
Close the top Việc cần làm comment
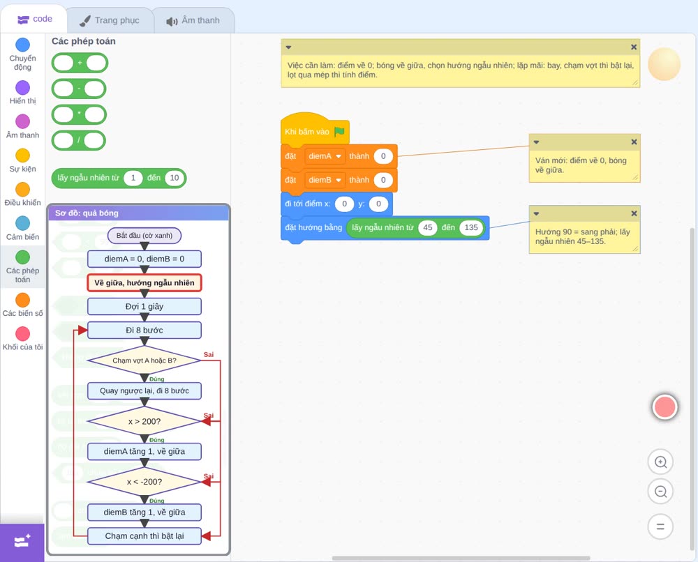tap(634, 47)
